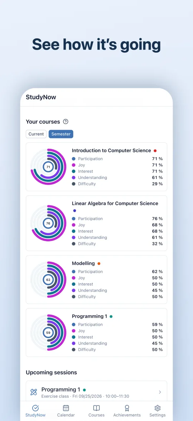193x421 pixels.
Task: Open the Calendar icon in bottom bar
Action: (66, 408)
